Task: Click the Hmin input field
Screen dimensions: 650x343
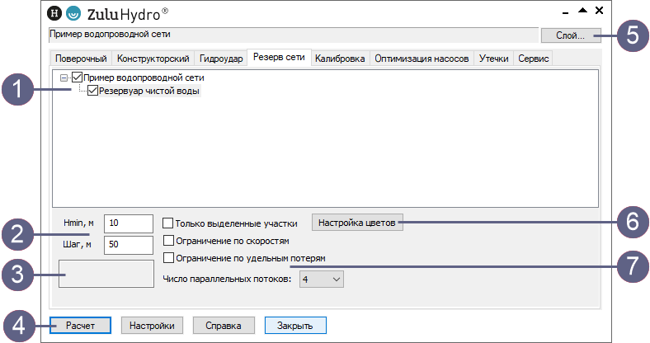Action: click(x=128, y=223)
